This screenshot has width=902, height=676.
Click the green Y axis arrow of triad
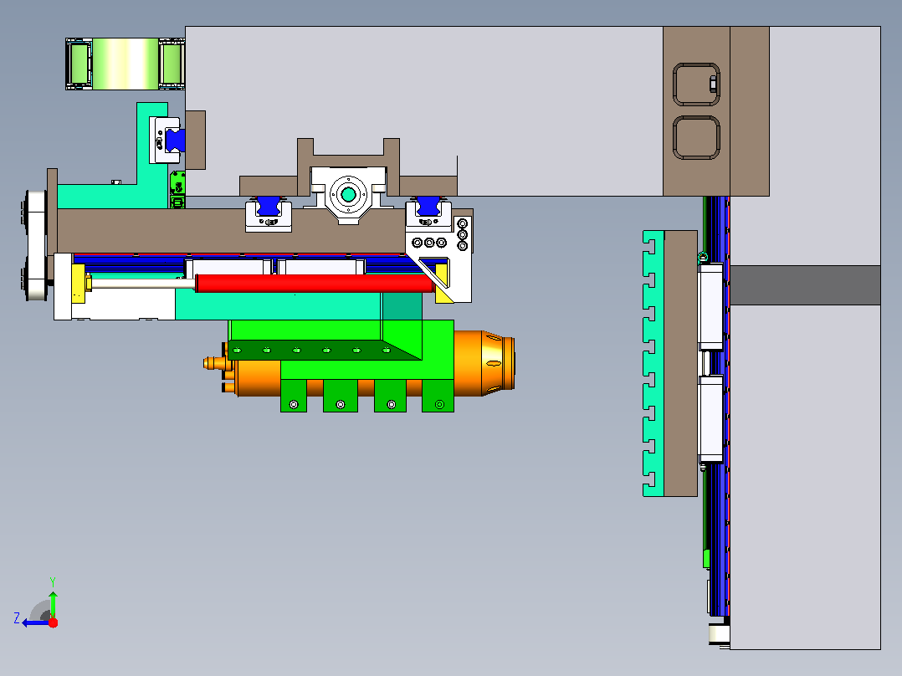click(x=53, y=603)
